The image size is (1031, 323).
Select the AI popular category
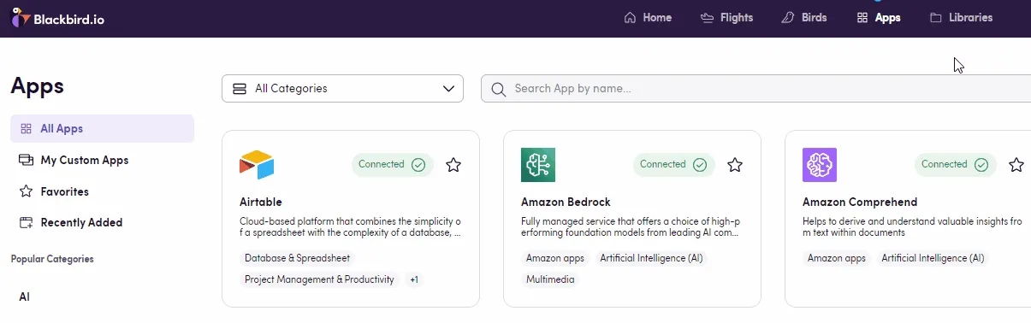click(25, 297)
